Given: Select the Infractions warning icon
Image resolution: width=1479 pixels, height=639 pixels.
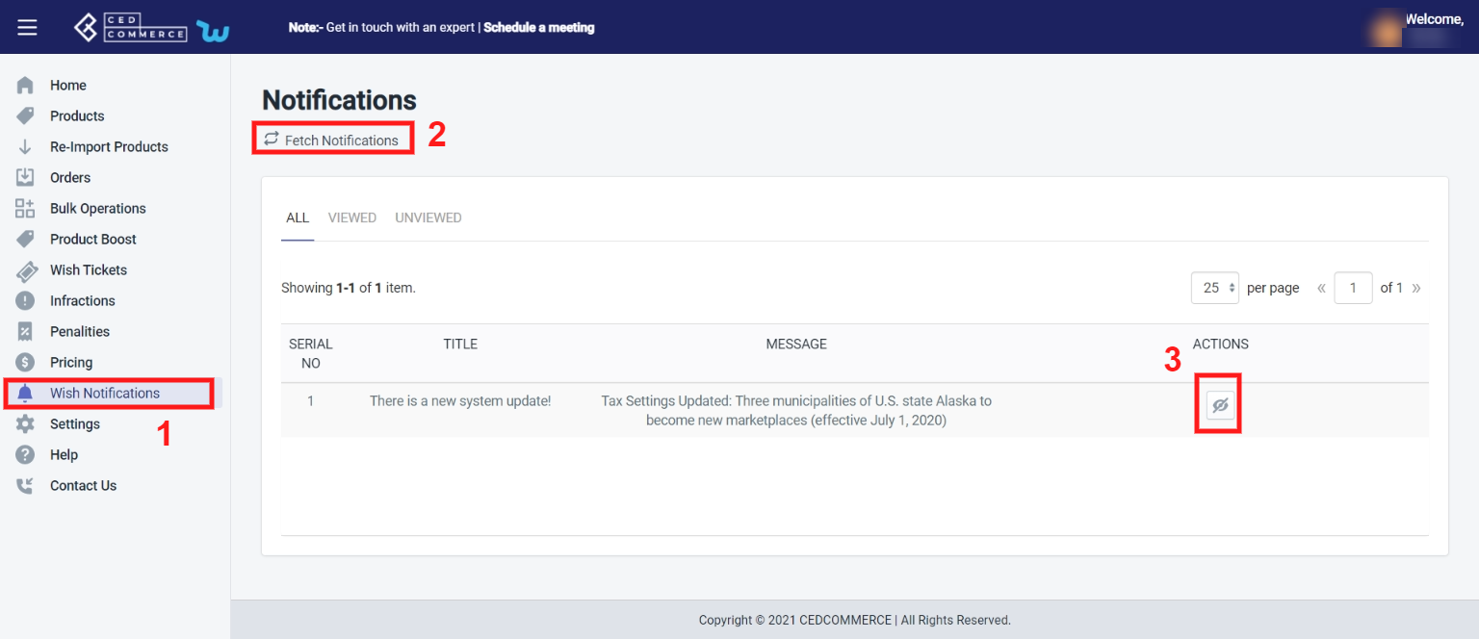Looking at the screenshot, I should tap(26, 300).
